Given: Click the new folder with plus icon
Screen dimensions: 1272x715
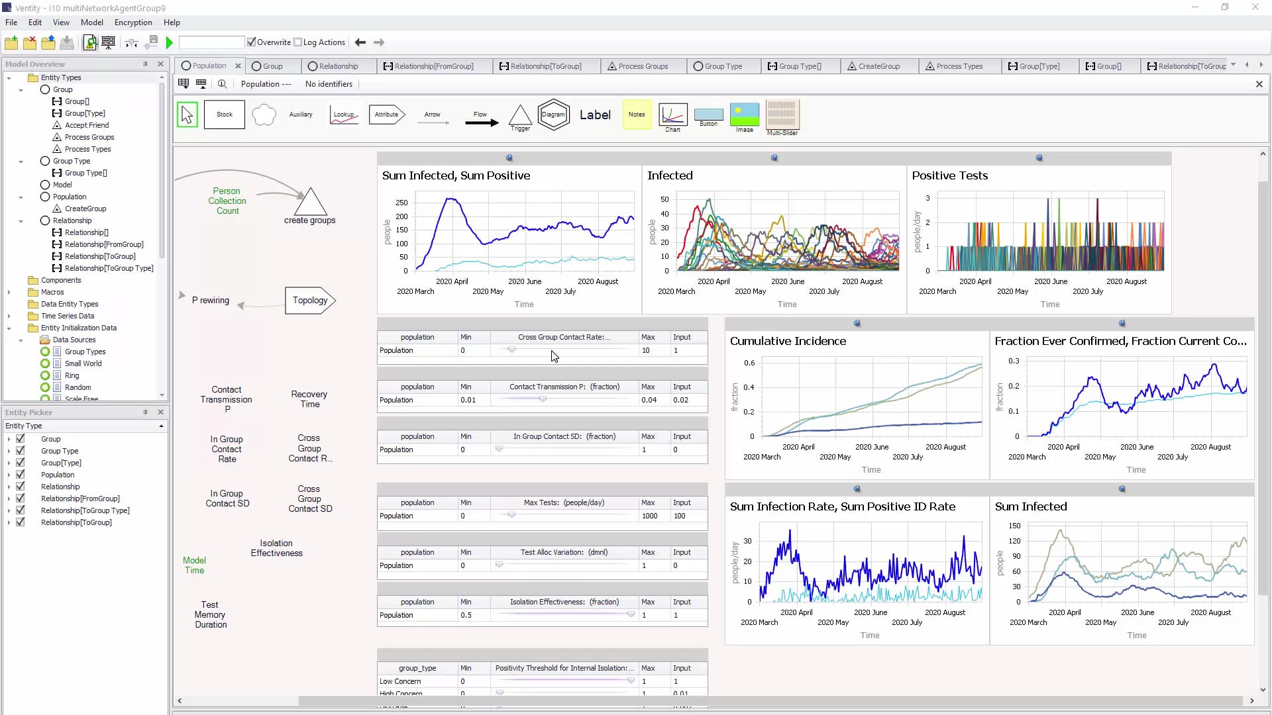Looking at the screenshot, I should 11,42.
